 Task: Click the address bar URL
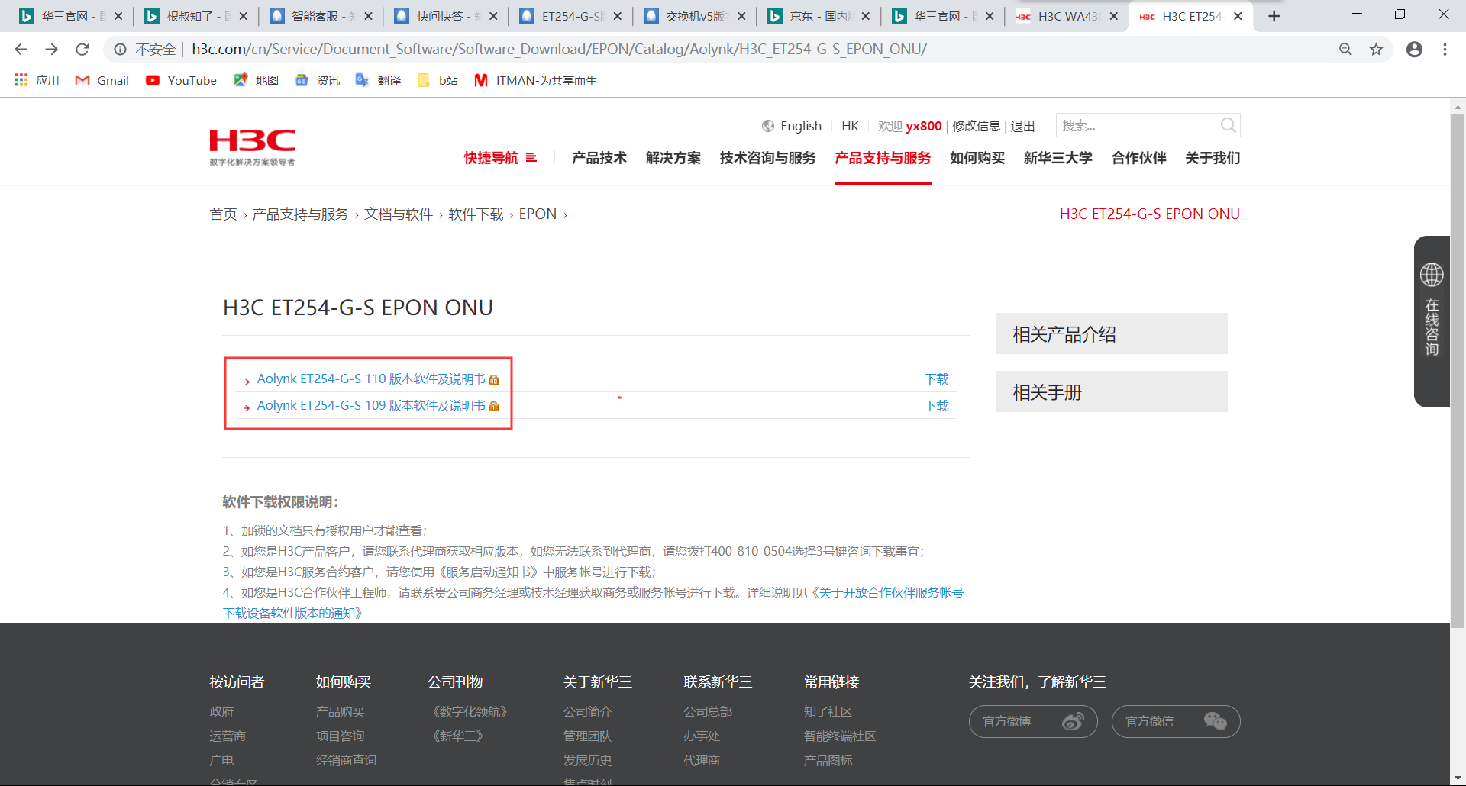pyautogui.click(x=559, y=50)
